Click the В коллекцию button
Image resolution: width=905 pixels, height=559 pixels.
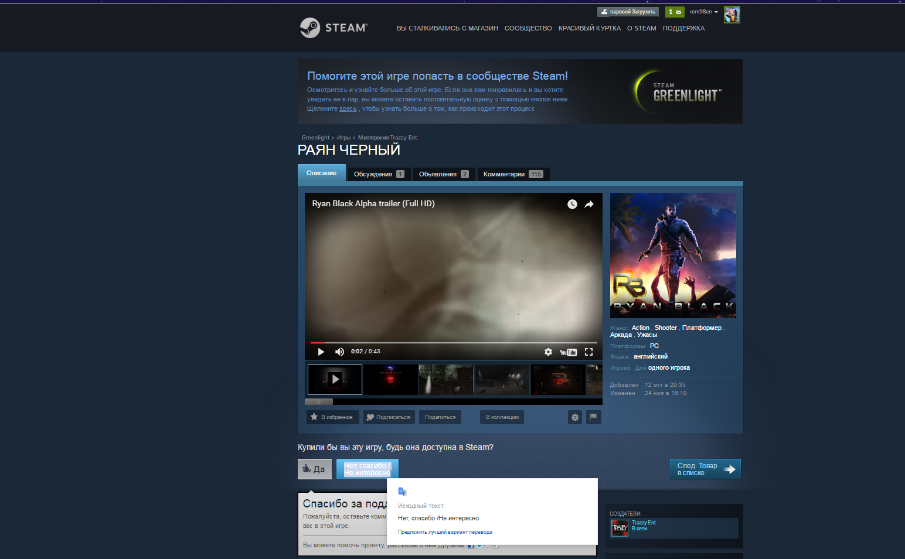click(x=502, y=417)
